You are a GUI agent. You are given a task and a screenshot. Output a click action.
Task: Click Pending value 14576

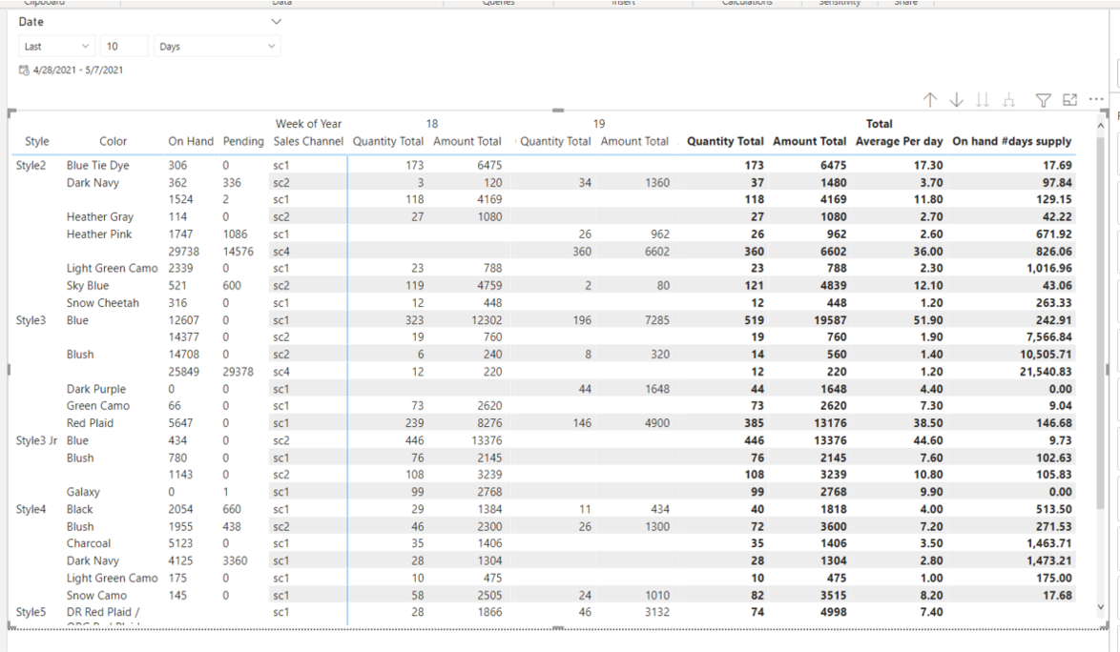238,251
